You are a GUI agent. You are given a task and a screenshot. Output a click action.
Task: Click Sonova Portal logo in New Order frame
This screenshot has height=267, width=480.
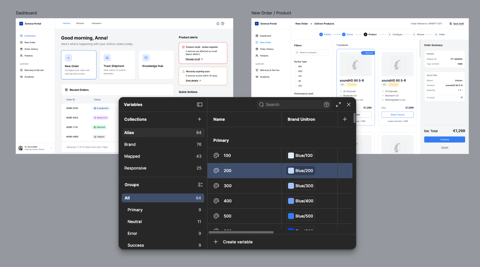257,24
